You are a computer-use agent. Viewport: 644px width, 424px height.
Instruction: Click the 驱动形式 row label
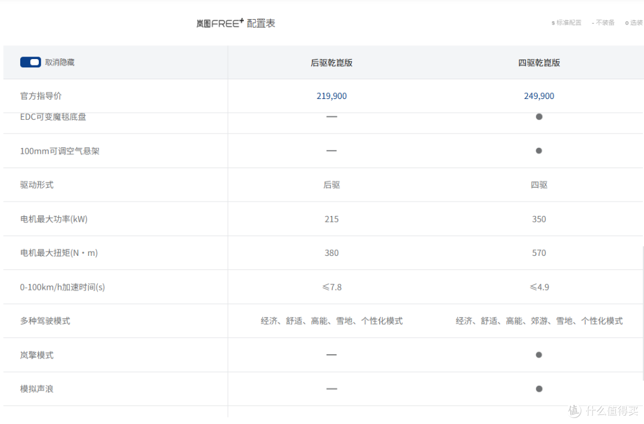[36, 185]
